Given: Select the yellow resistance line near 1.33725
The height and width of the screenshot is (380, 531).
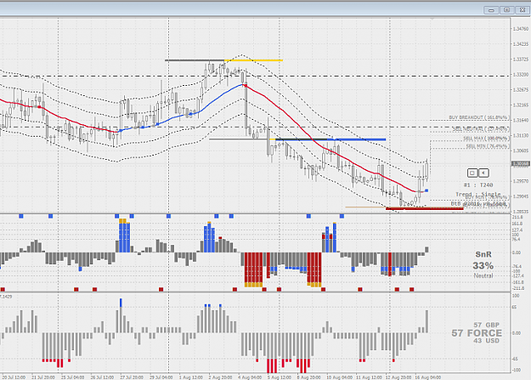Looking at the screenshot, I should 253,60.
